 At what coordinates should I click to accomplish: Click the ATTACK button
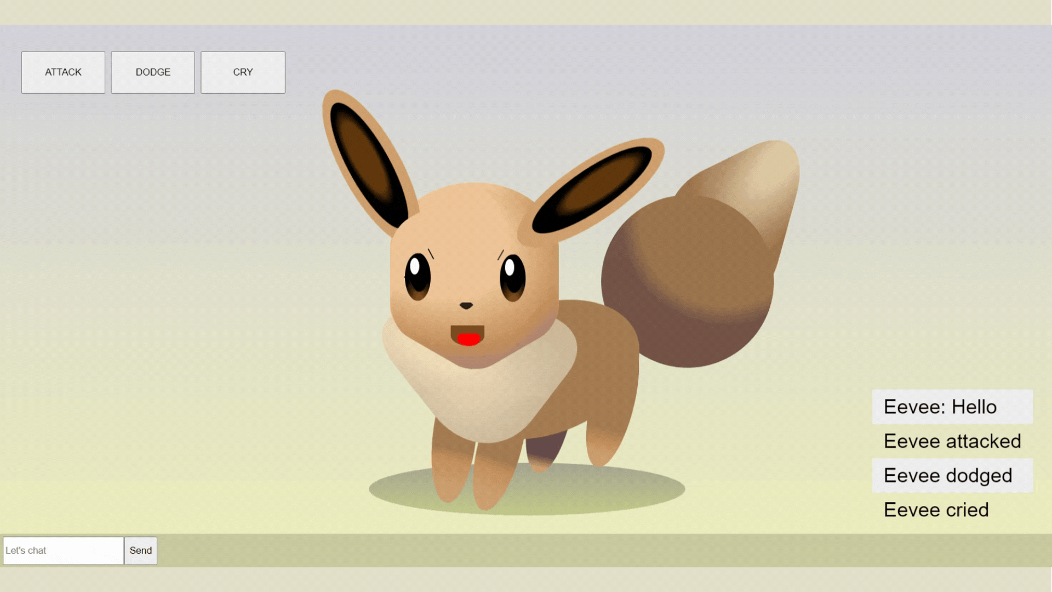[x=63, y=72]
